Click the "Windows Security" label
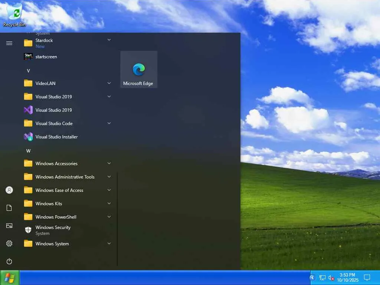 tap(53, 227)
